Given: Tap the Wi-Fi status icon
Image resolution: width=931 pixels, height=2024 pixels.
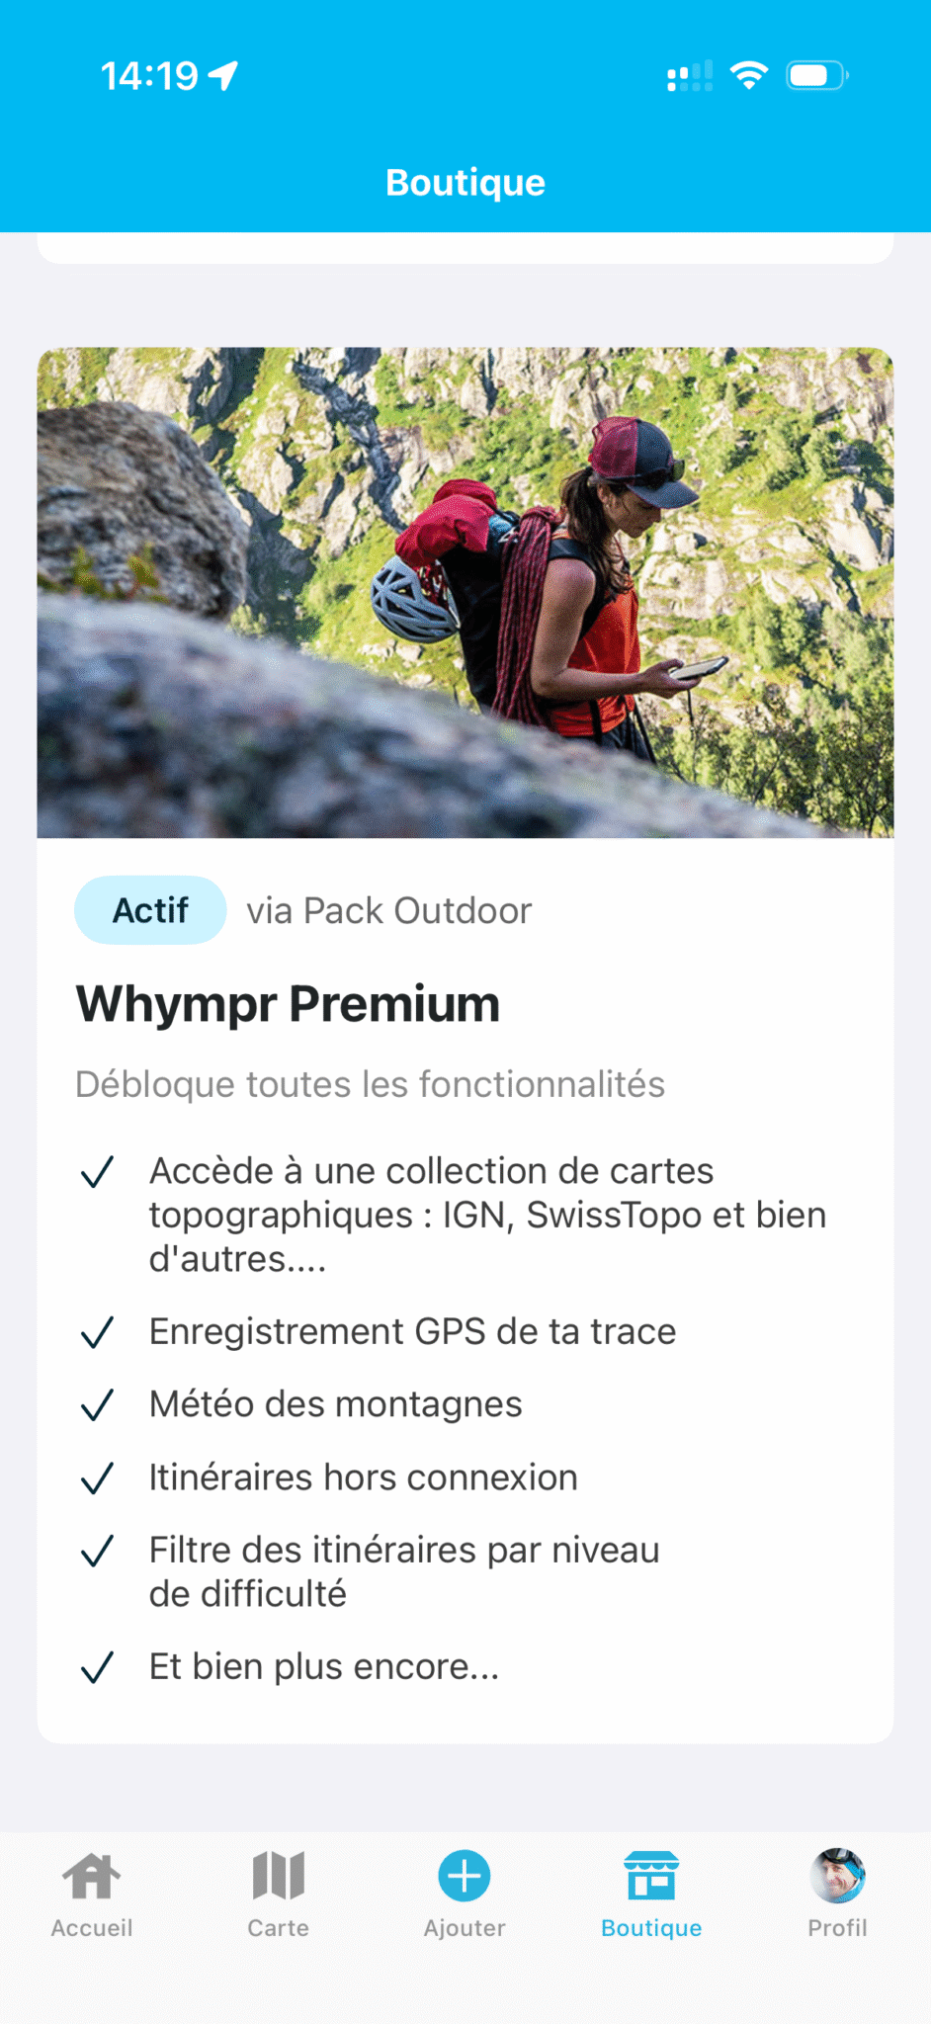Looking at the screenshot, I should 749,75.
